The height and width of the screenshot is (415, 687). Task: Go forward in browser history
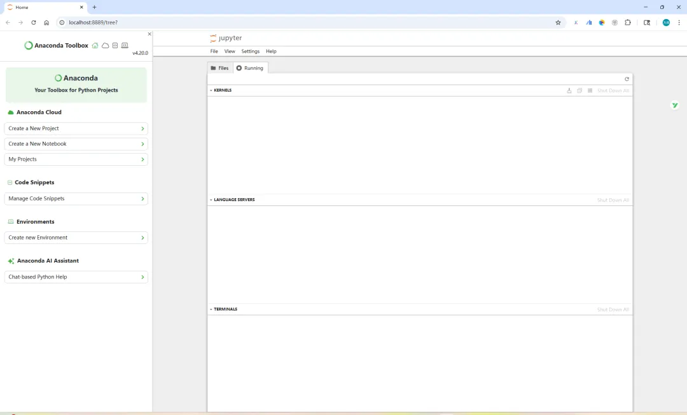(x=20, y=22)
